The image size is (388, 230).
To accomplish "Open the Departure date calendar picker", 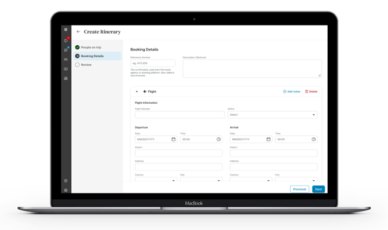I will point(174,140).
